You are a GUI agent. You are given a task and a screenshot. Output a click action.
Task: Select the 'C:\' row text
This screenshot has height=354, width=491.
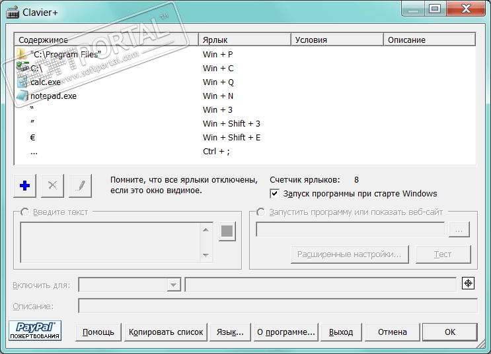(36, 68)
